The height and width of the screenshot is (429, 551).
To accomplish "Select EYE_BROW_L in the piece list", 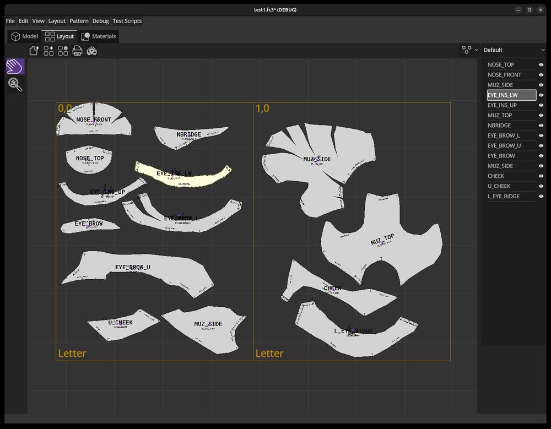I will 511,135.
